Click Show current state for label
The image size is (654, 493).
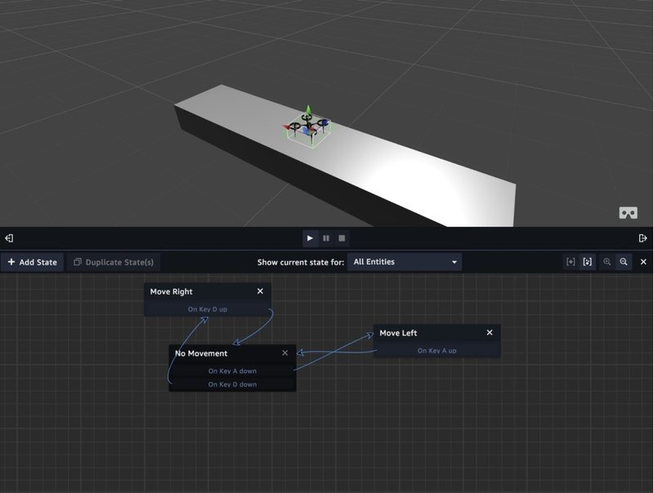[301, 262]
